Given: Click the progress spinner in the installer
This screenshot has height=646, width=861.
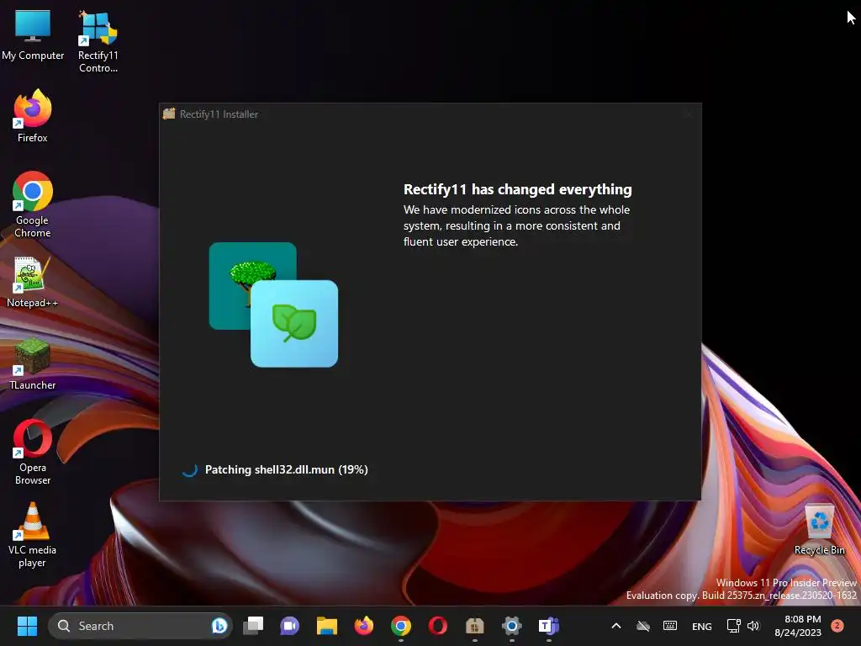Looking at the screenshot, I should point(190,469).
